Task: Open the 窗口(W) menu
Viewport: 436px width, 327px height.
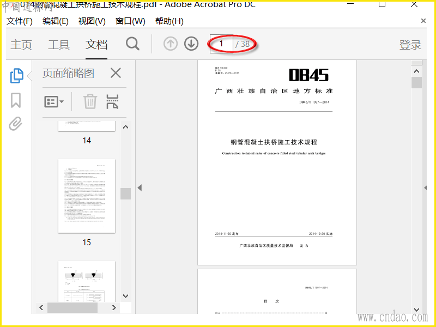Action: point(130,21)
